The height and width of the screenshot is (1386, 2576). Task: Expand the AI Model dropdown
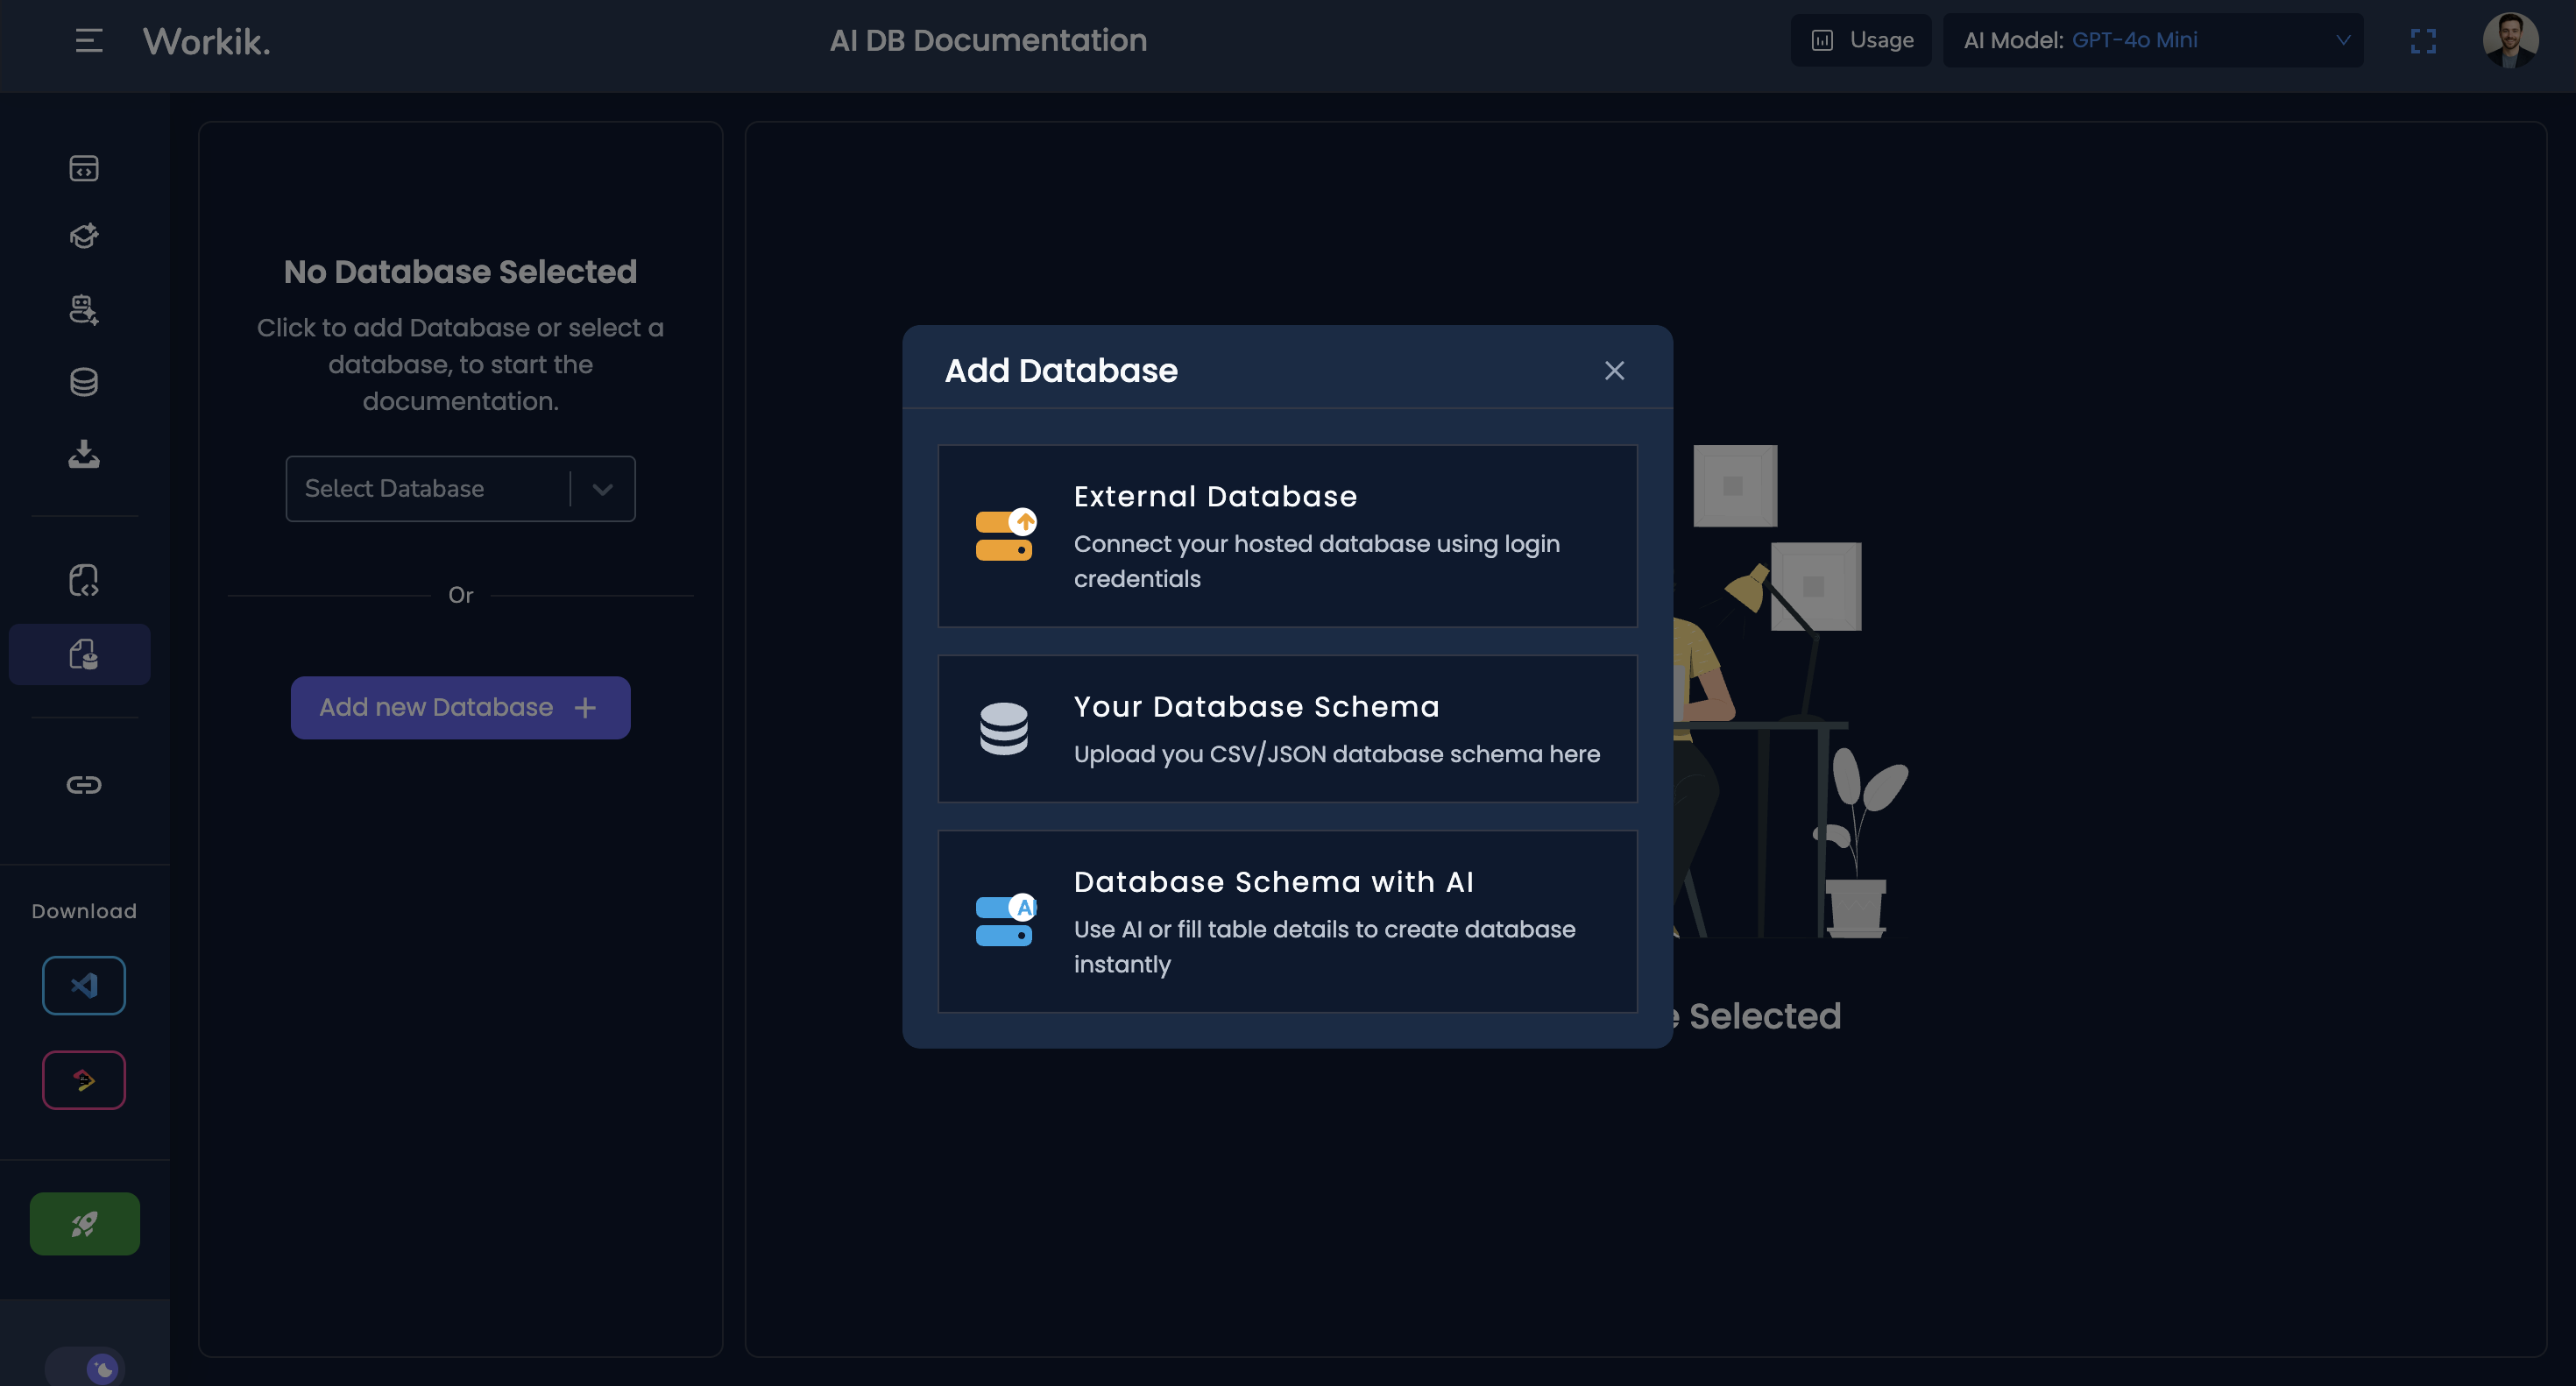coord(2153,40)
